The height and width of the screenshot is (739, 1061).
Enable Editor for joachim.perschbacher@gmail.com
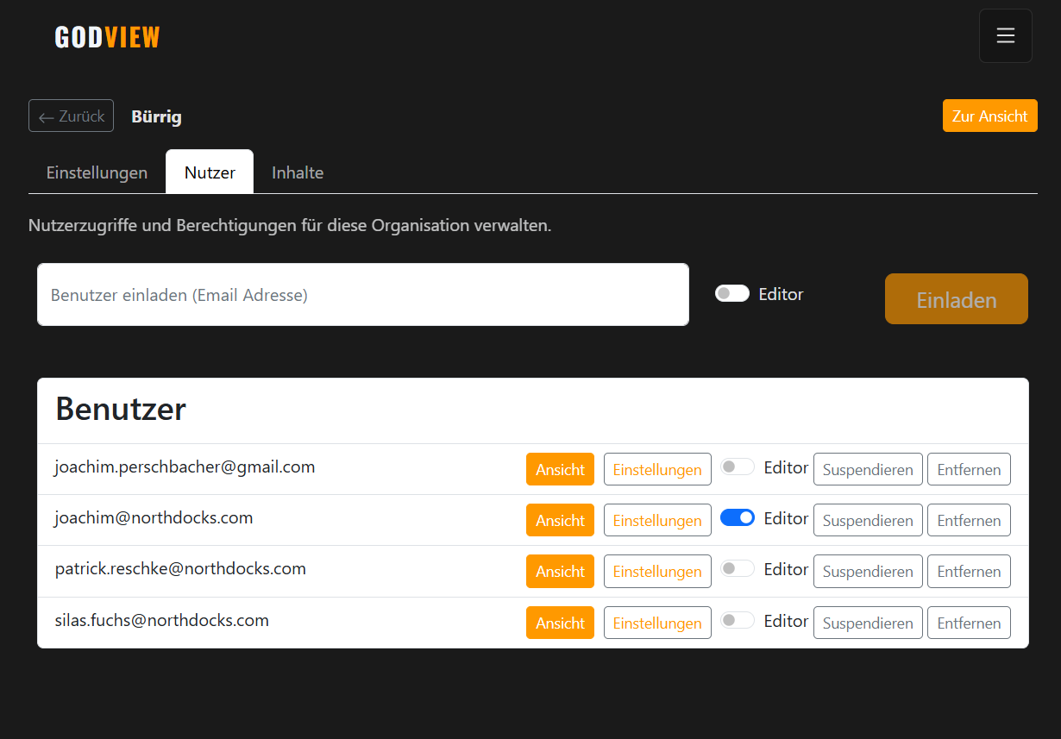pos(738,467)
